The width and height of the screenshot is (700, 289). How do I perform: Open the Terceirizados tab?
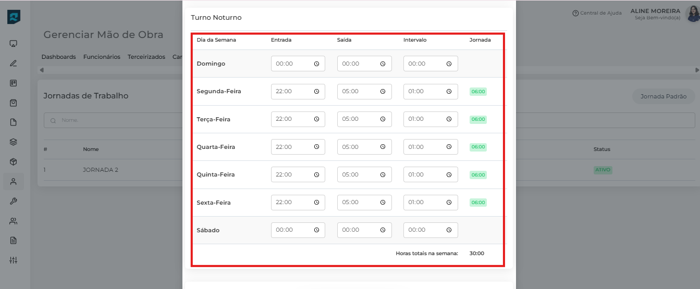pos(146,57)
